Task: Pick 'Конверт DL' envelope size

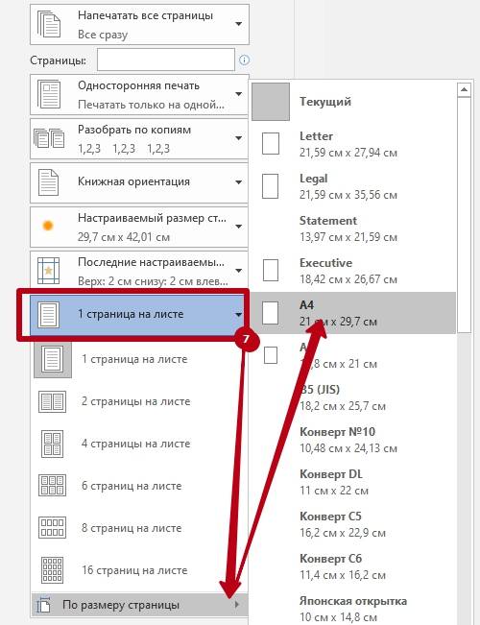Action: coord(353,482)
